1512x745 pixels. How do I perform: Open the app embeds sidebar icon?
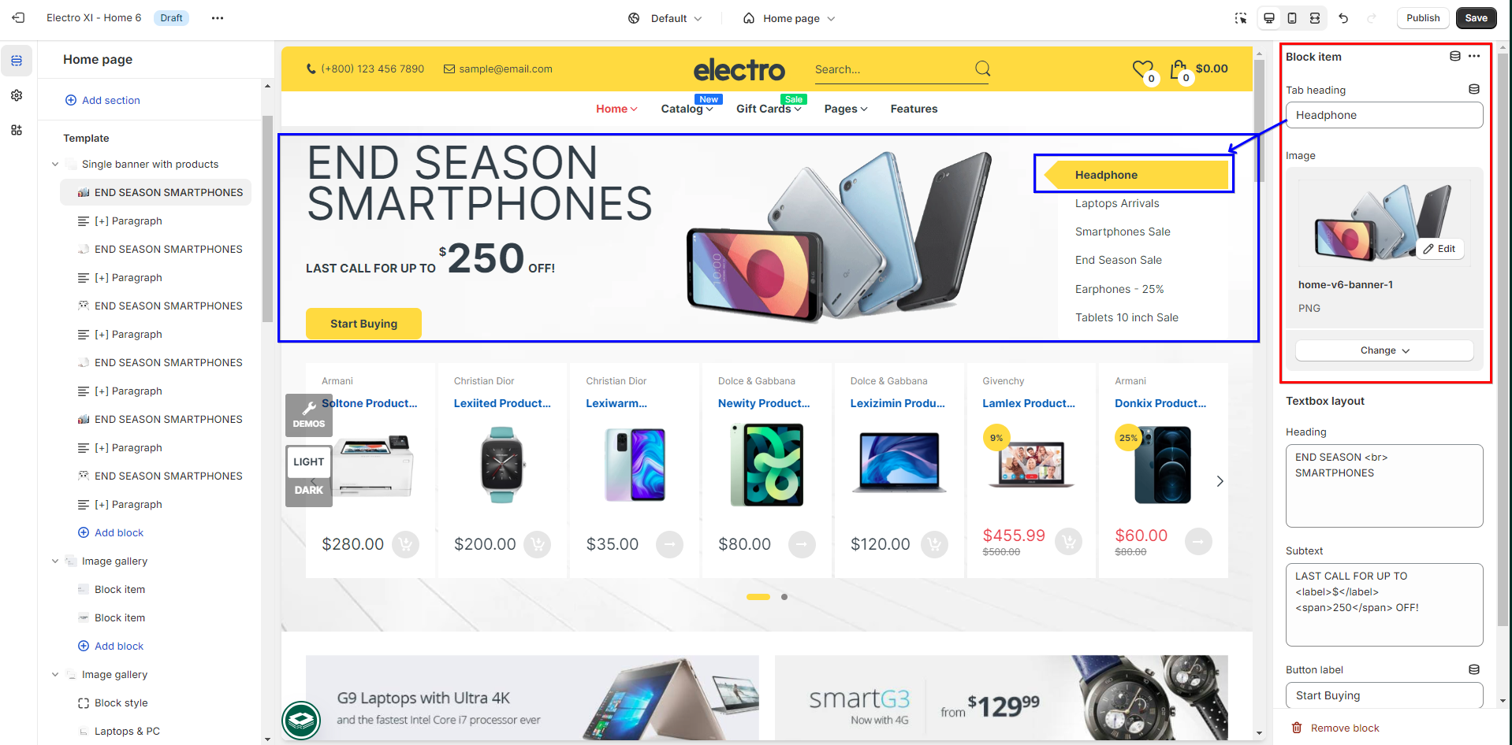(17, 130)
